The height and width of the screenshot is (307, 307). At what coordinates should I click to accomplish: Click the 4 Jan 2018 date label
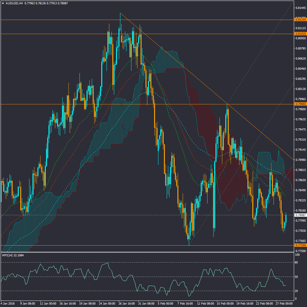click(8, 303)
